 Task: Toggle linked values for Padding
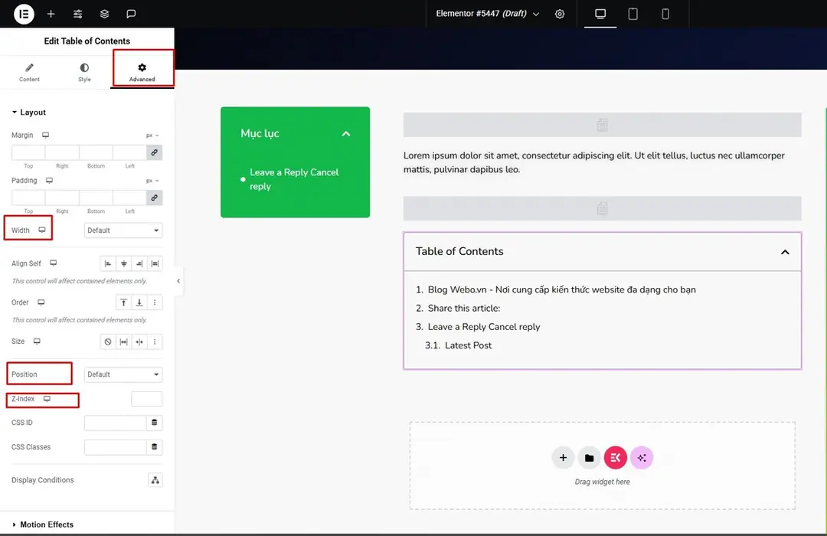154,198
